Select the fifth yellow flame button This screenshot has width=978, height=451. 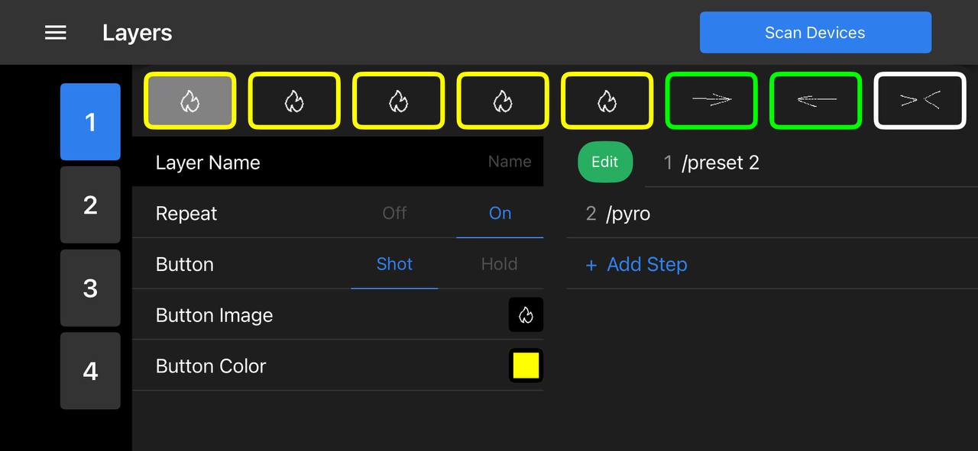(607, 101)
